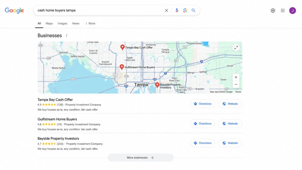Screen dimensions: 302x170
Task: Click the (203) review count
Action: [x=60, y=144]
